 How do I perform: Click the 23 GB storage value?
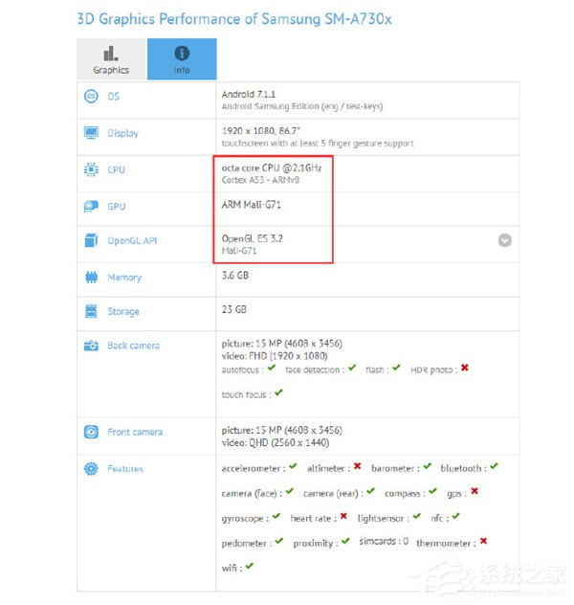pyautogui.click(x=234, y=309)
